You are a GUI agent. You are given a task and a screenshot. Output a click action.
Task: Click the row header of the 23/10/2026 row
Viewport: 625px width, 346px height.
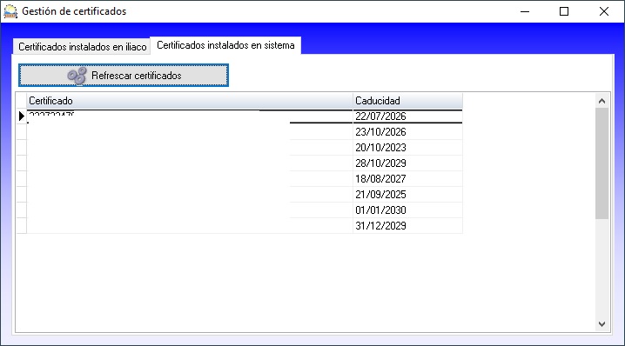21,132
